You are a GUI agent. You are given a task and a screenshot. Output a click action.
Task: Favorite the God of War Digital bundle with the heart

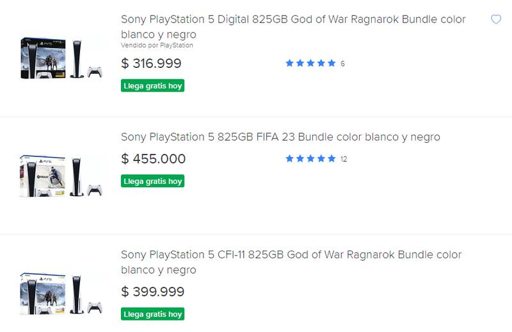click(495, 20)
